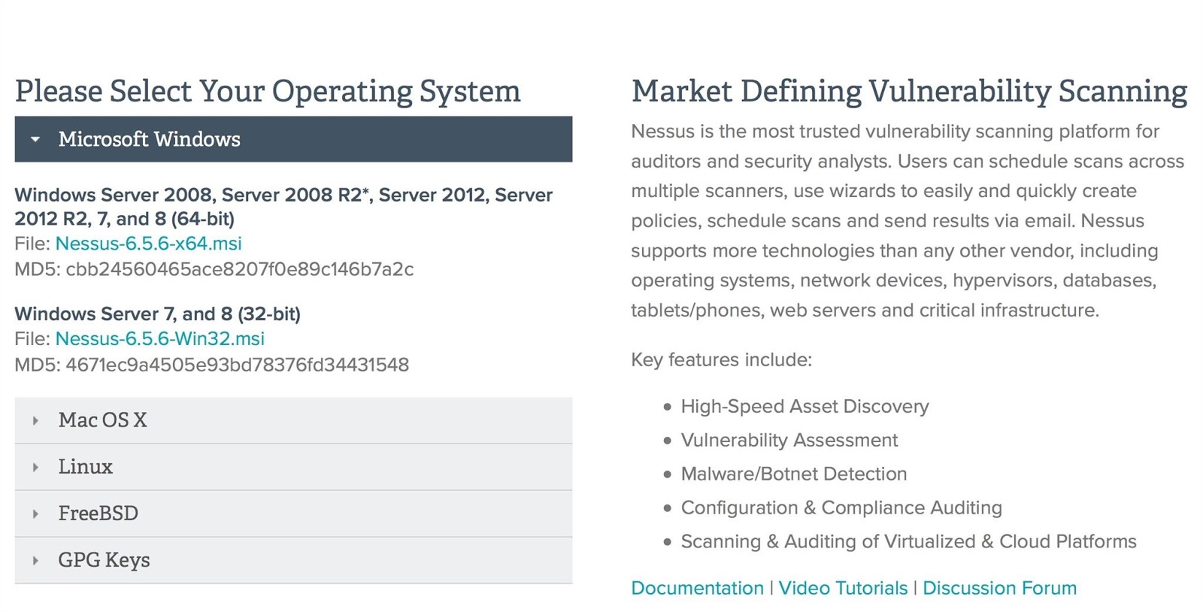Show the GPG Keys section
Screen dimensions: 1203x612
click(293, 560)
